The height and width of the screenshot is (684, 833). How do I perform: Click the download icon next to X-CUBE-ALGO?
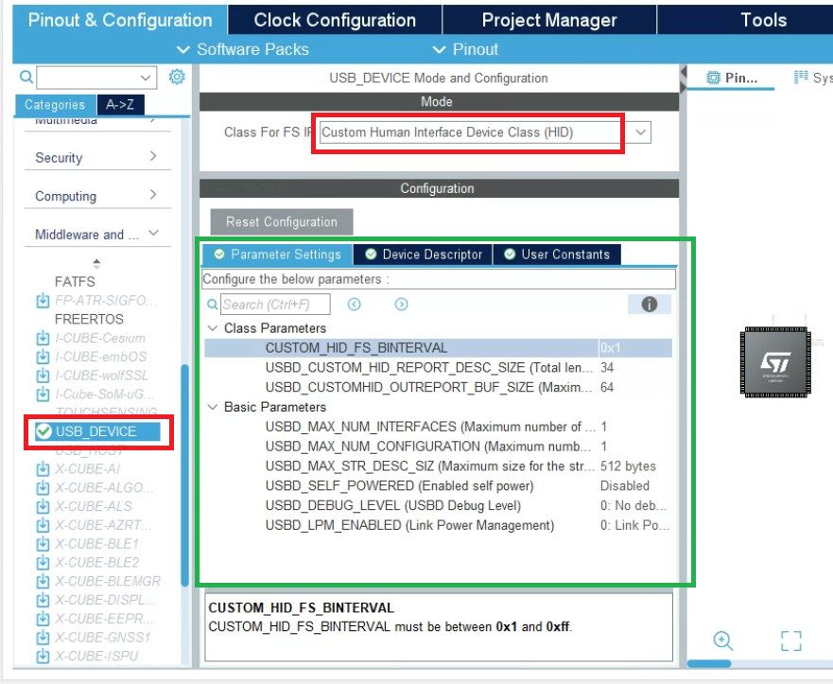click(x=43, y=487)
